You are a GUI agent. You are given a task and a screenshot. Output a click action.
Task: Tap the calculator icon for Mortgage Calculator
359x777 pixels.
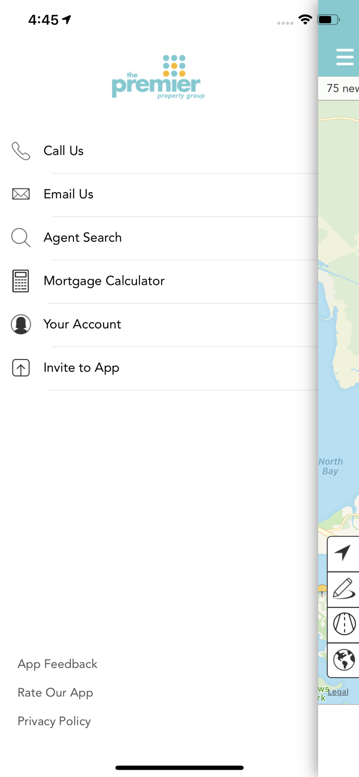(21, 281)
